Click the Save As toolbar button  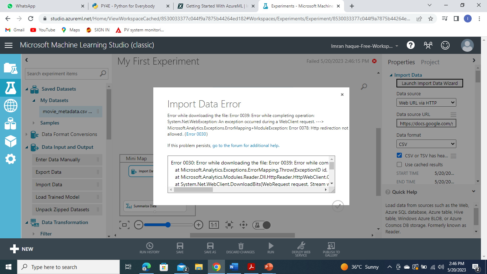tap(210, 248)
